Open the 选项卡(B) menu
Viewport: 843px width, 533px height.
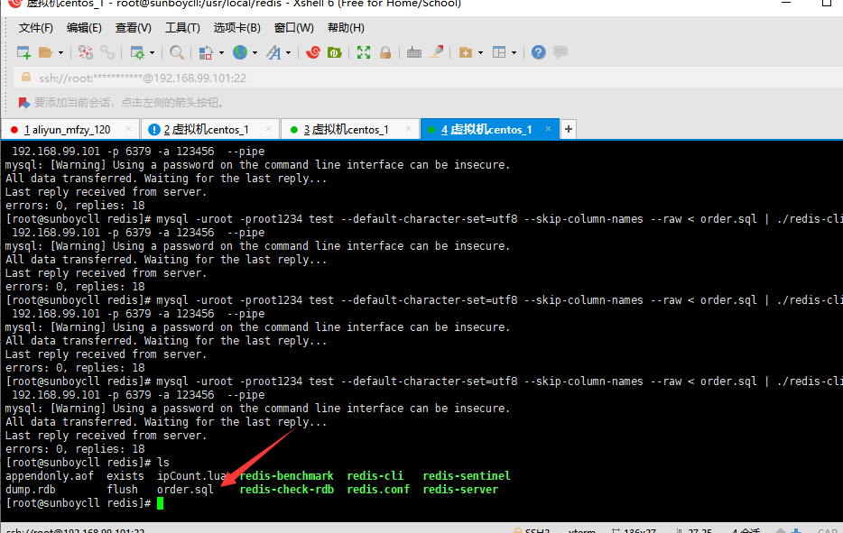(236, 28)
